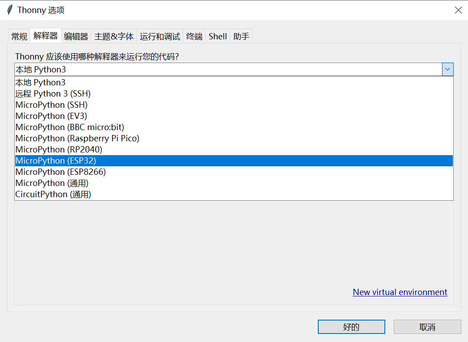The width and height of the screenshot is (468, 342).
Task: Pick MicroPython (EV3) interpreter
Action: (x=234, y=116)
